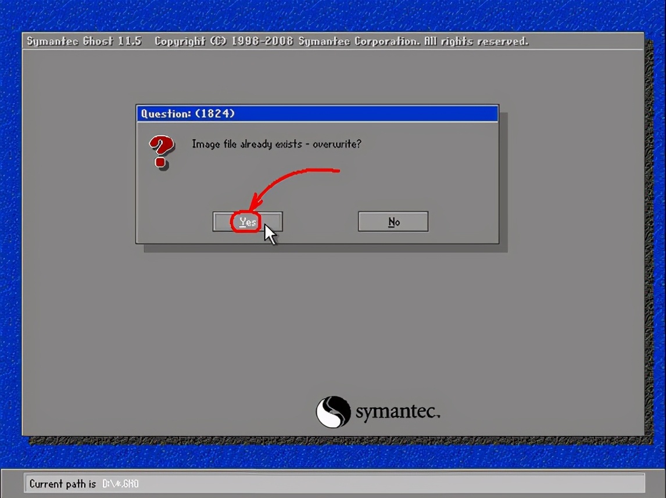Click the 'Image file already exists - overwrite?' message

tap(277, 144)
